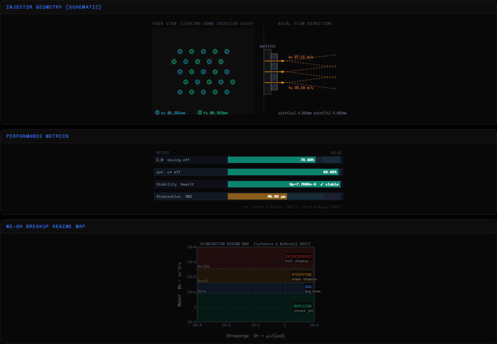
Task: Click the manifold block in axial view
Action: (x=267, y=72)
